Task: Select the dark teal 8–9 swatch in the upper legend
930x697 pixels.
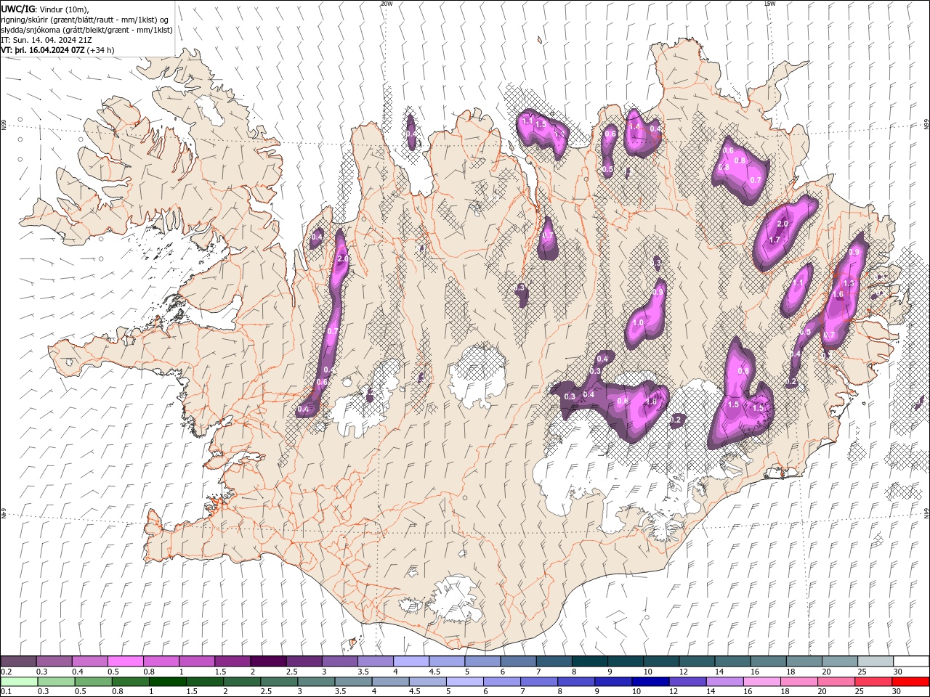Action: [589, 661]
